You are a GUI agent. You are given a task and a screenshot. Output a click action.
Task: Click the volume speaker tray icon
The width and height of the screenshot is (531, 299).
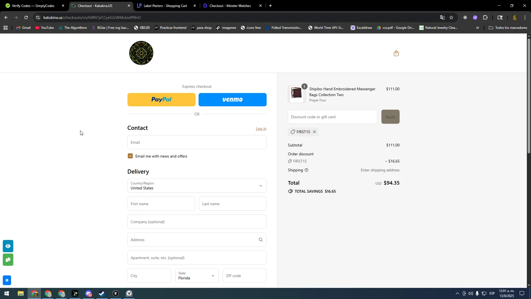[x=470, y=293]
